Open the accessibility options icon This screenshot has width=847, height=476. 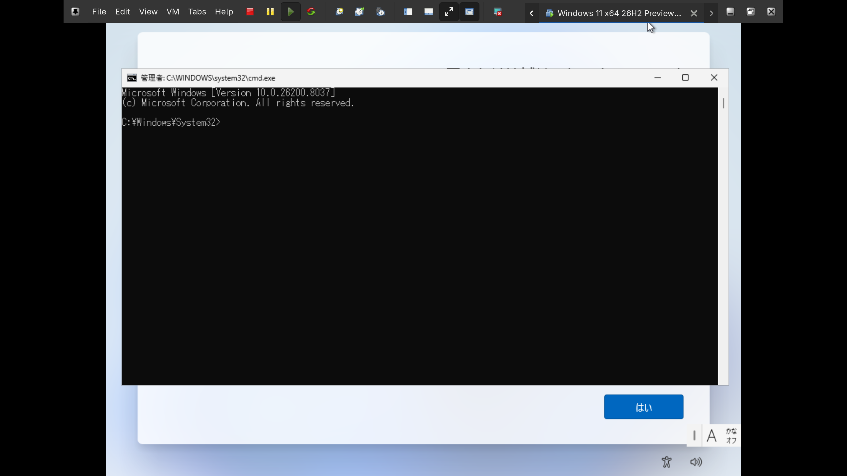coord(667,462)
